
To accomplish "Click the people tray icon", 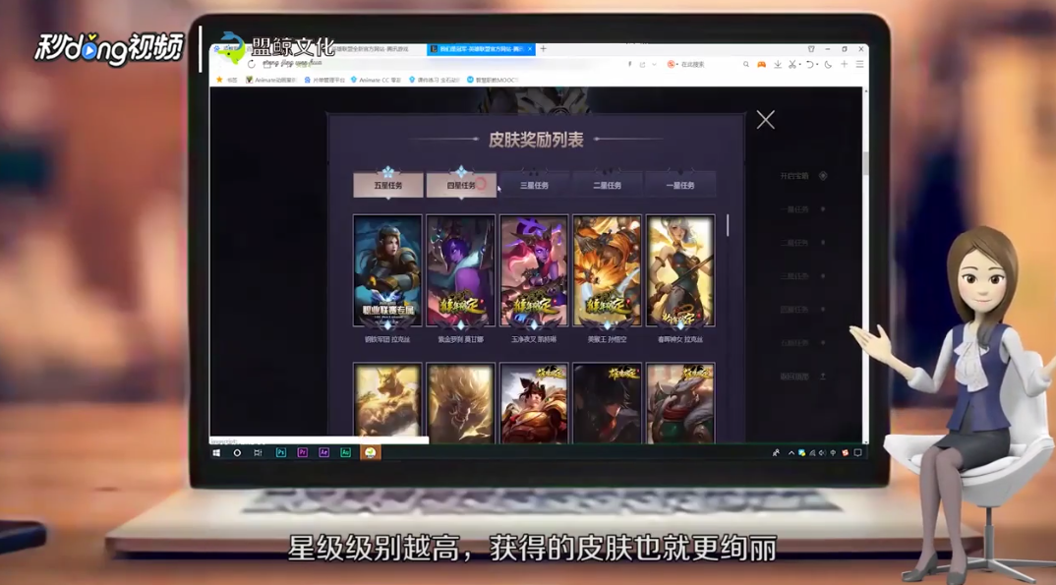I will point(776,453).
